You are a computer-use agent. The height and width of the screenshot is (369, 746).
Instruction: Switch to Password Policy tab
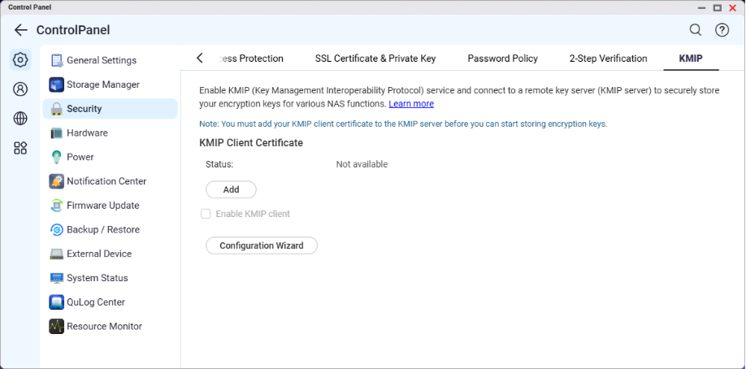click(x=502, y=59)
